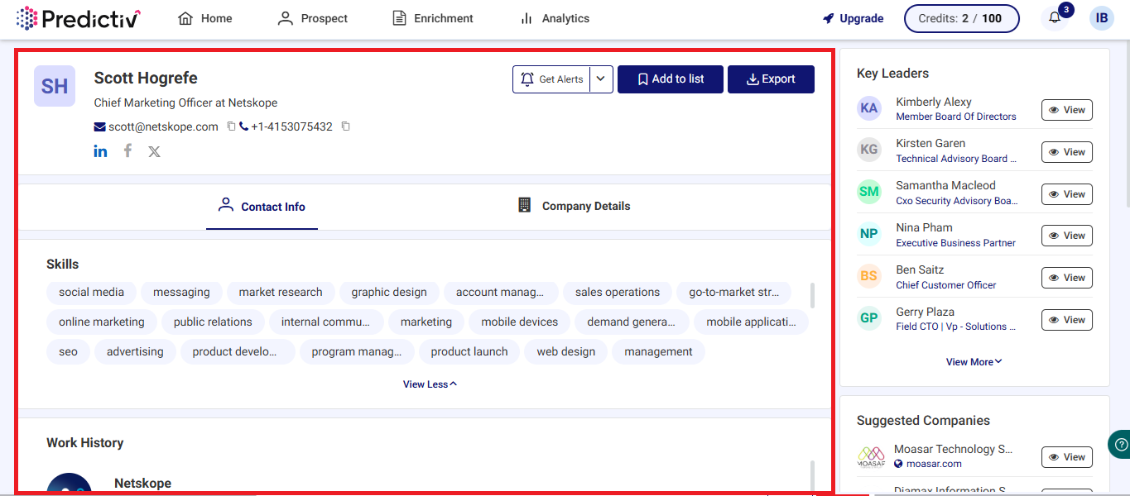This screenshot has height=496, width=1130.
Task: View Nina Pham's profile
Action: tap(1067, 236)
